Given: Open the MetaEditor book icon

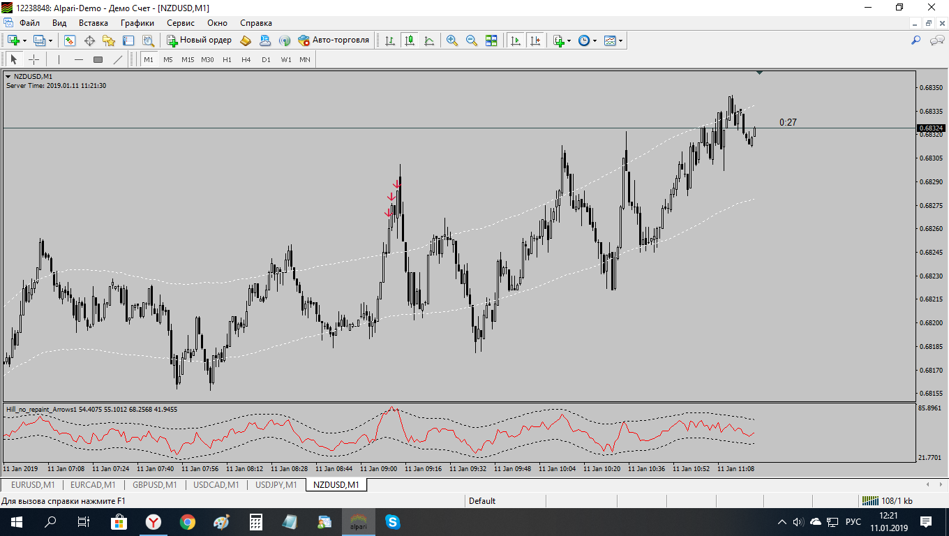Looking at the screenshot, I should pos(246,40).
